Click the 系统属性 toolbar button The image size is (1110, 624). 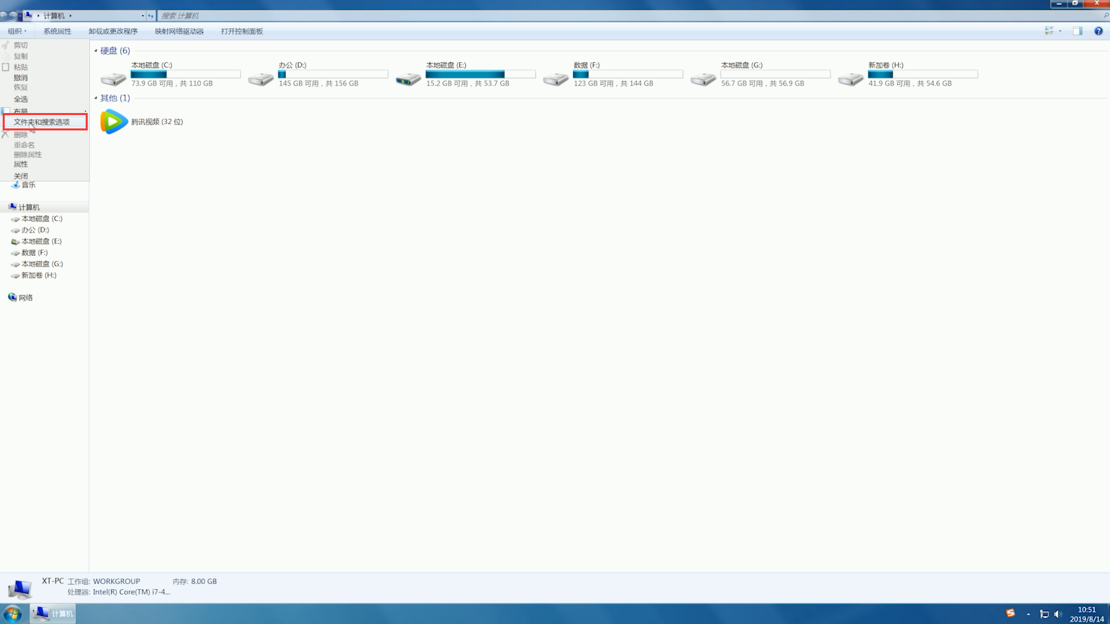pyautogui.click(x=58, y=31)
